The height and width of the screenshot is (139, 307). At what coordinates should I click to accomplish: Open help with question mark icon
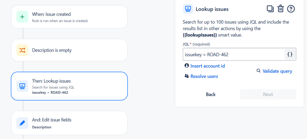click(x=291, y=9)
